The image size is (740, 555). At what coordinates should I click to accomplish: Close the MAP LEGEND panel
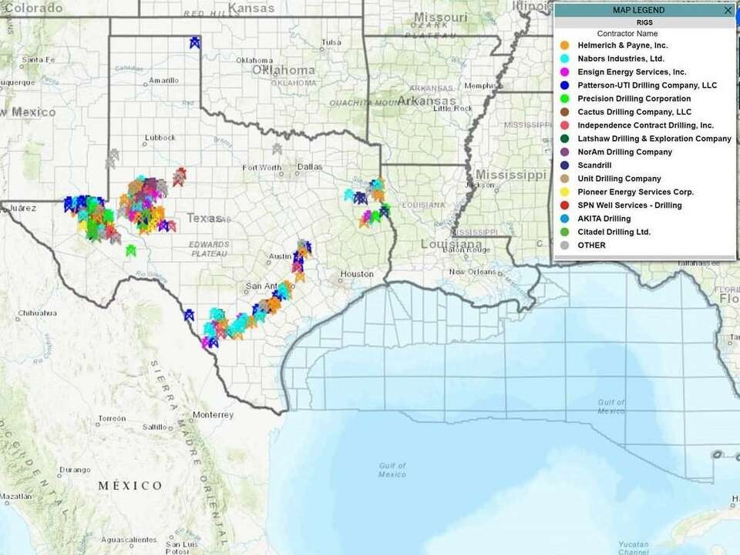727,10
